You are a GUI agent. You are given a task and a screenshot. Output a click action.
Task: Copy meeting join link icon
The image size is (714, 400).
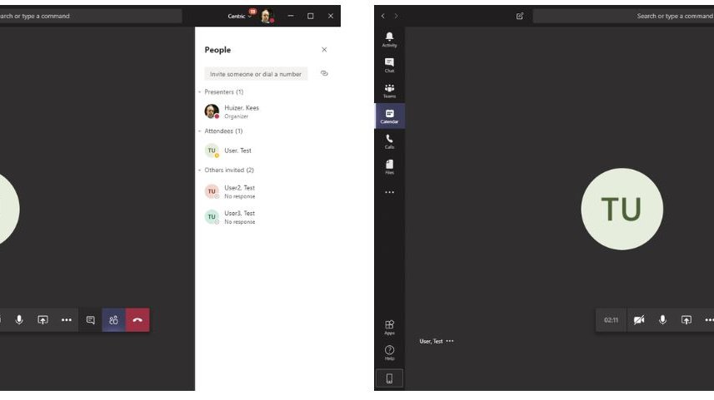(x=324, y=73)
